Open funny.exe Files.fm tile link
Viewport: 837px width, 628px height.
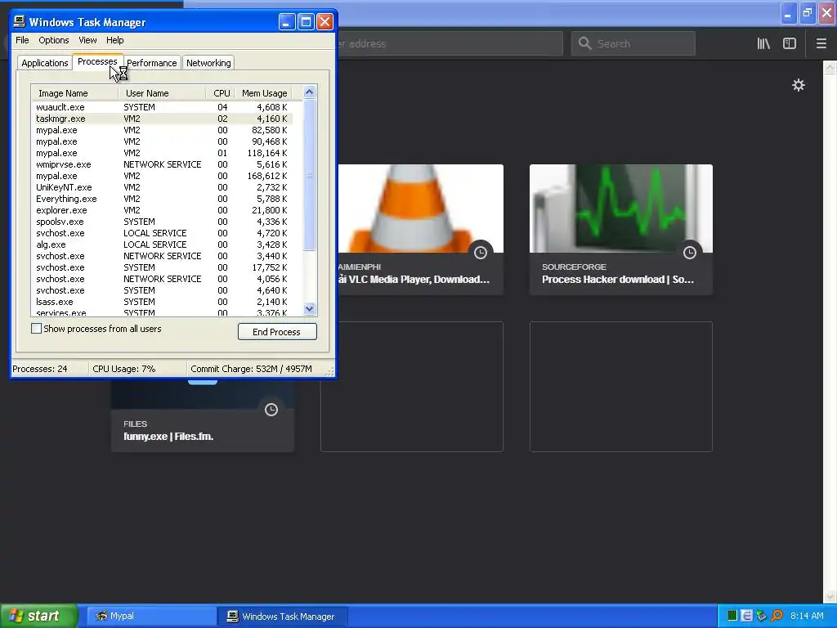coord(168,437)
